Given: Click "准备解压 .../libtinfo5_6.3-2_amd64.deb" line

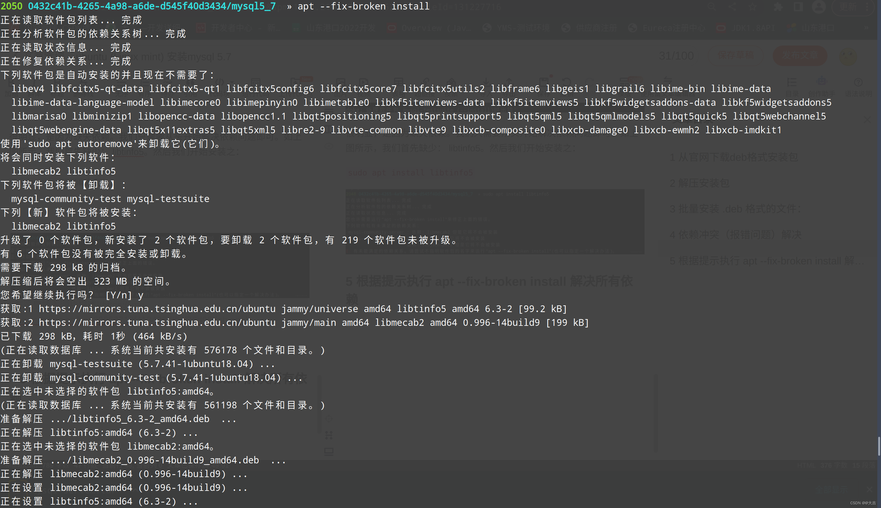Looking at the screenshot, I should tap(119, 419).
